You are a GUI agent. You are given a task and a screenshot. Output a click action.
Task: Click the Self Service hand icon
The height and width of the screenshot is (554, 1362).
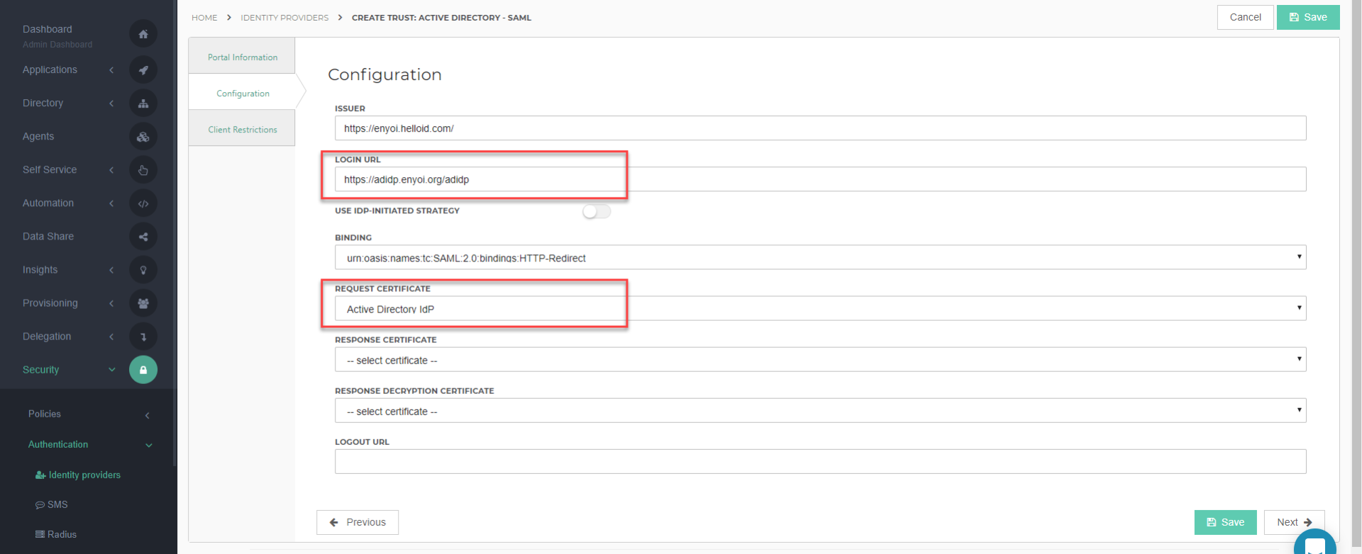click(x=143, y=170)
